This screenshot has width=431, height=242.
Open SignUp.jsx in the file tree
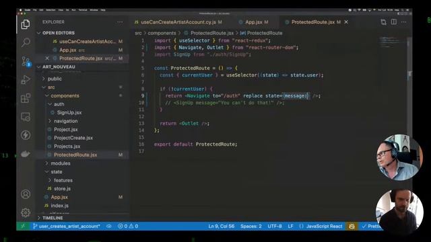(x=69, y=112)
